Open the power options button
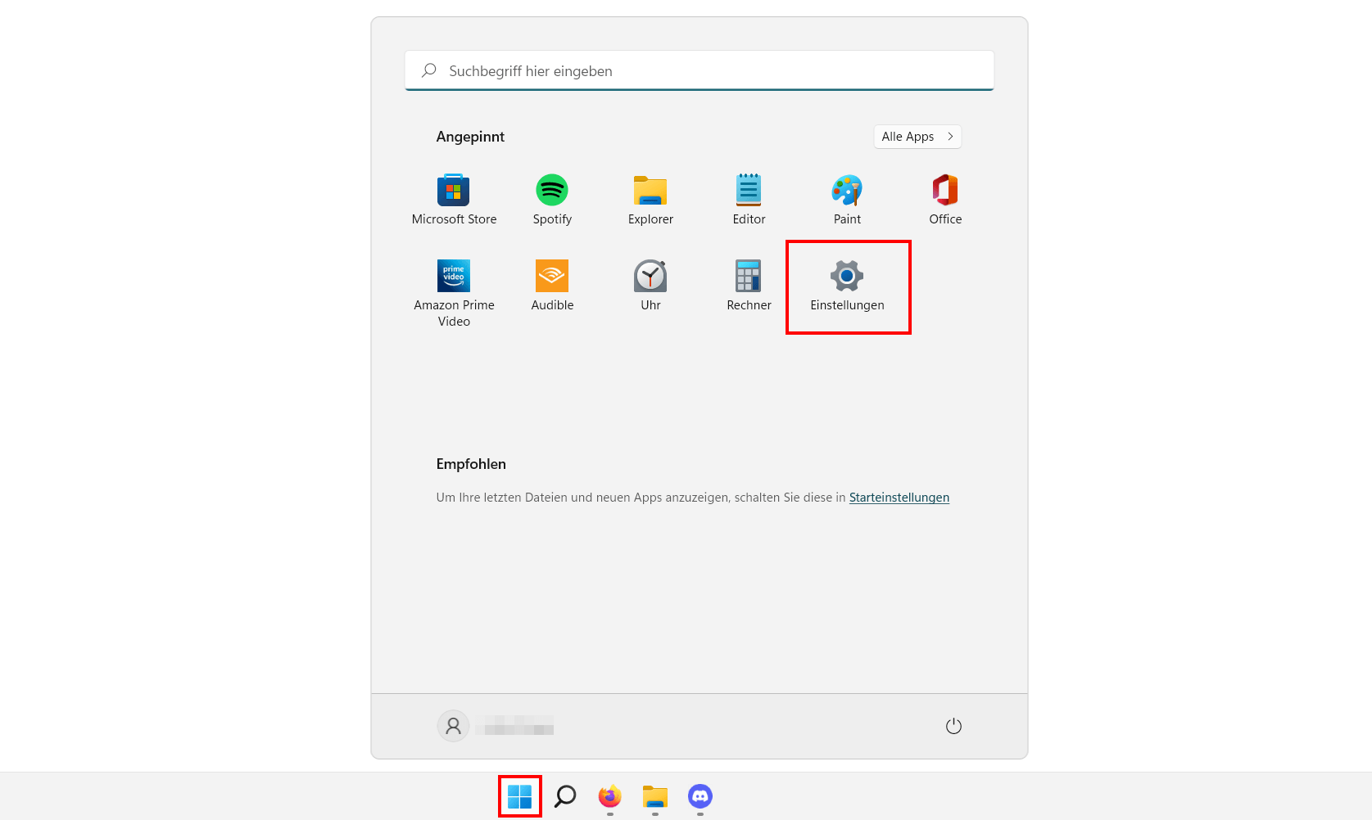This screenshot has width=1372, height=820. pyautogui.click(x=953, y=726)
